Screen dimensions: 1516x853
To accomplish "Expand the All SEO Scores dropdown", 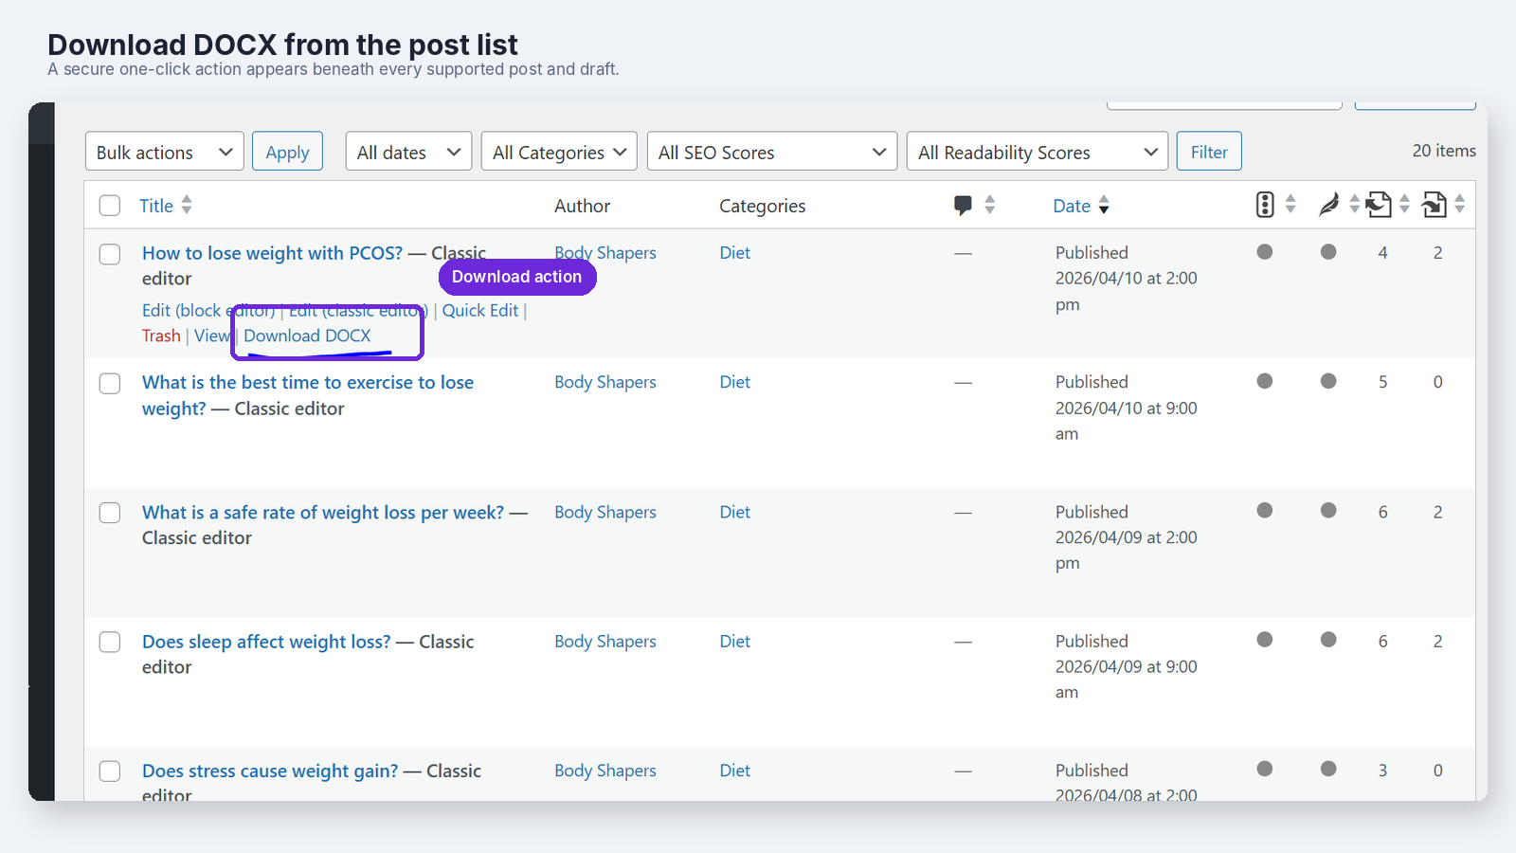I will click(772, 152).
